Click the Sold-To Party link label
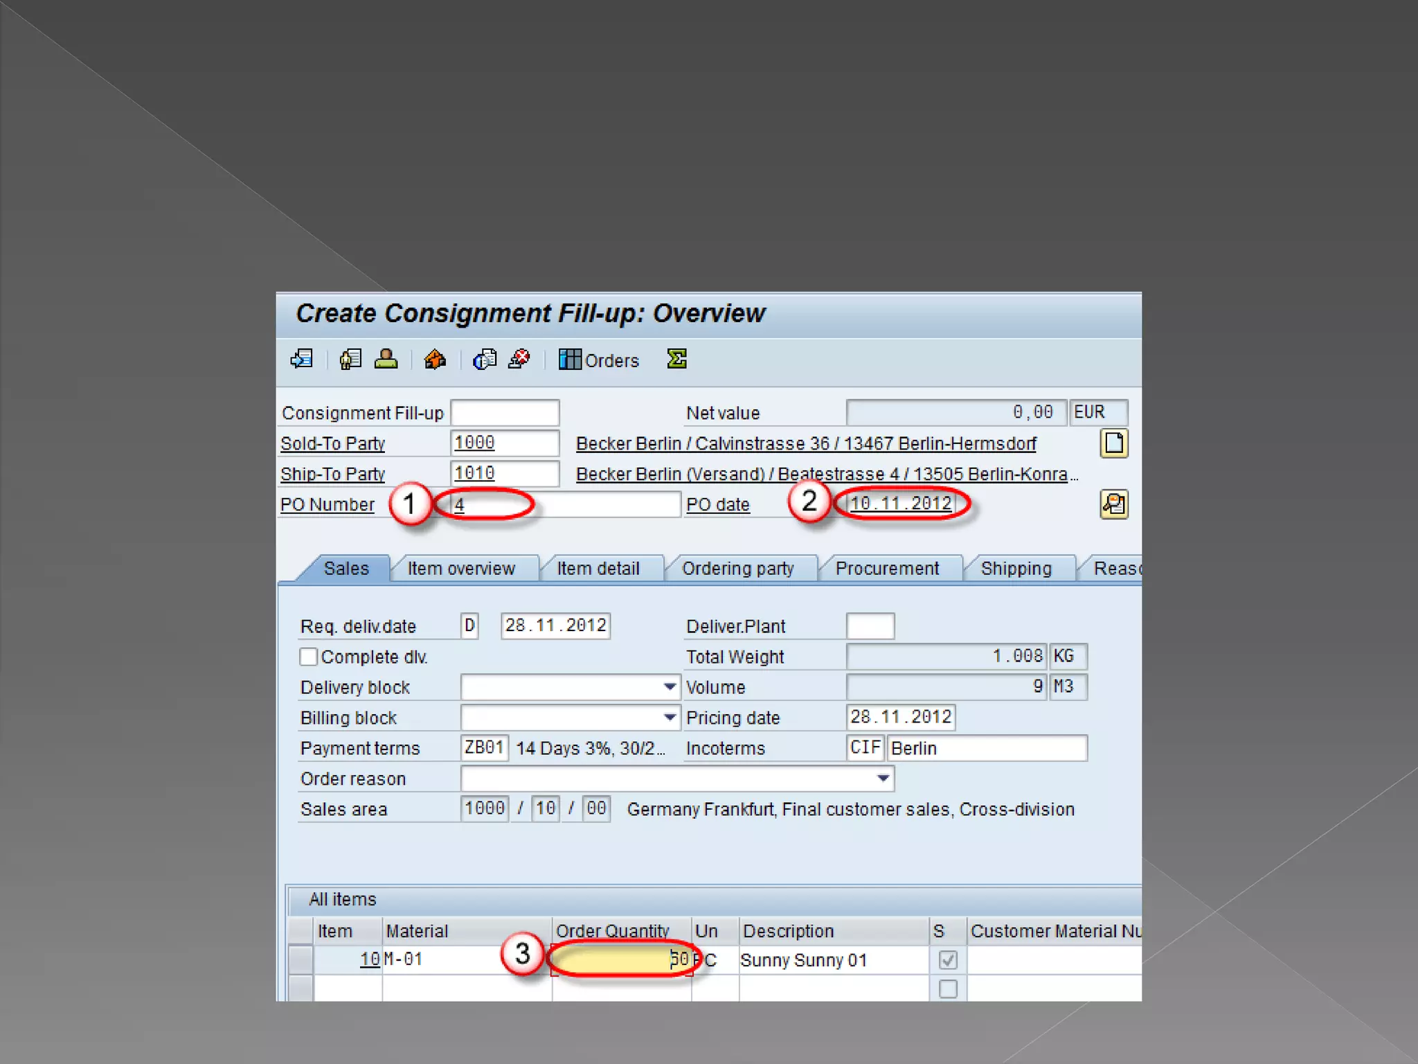1418x1064 pixels. click(x=332, y=443)
